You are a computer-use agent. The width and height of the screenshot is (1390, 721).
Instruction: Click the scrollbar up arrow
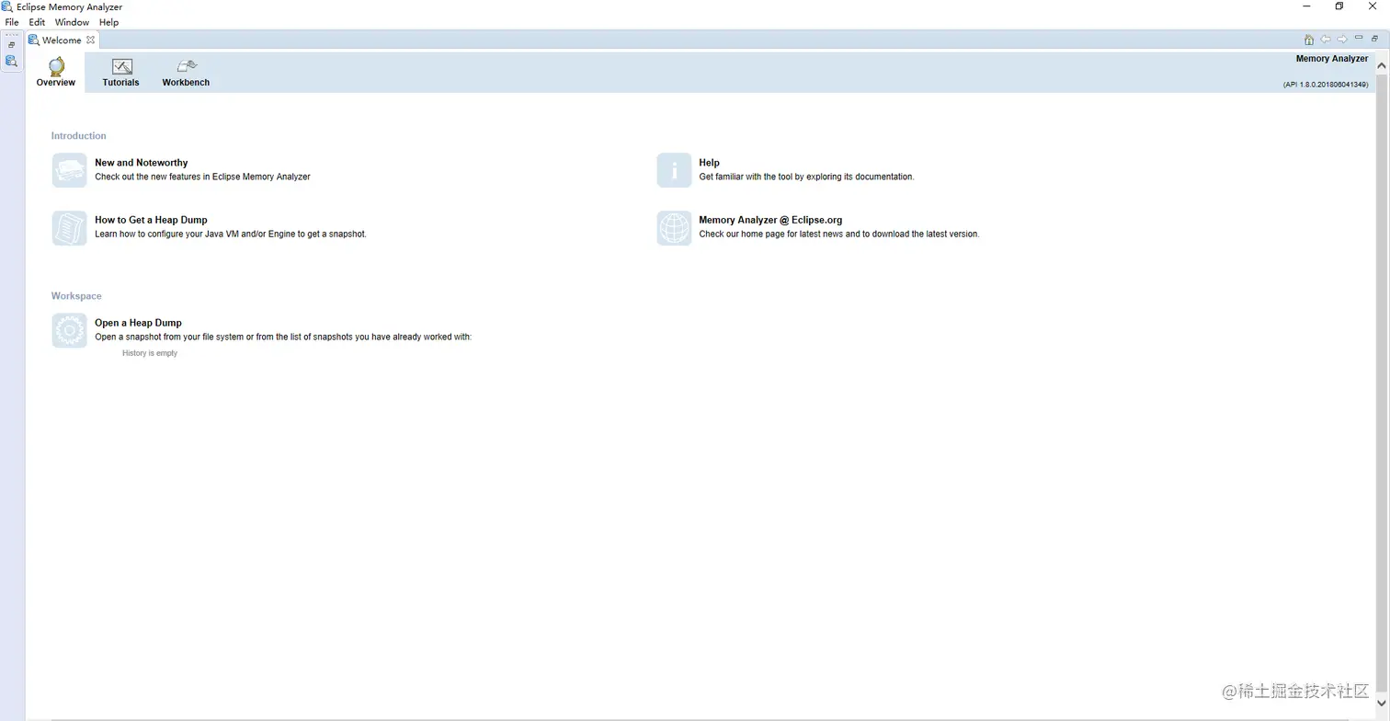(x=1381, y=65)
